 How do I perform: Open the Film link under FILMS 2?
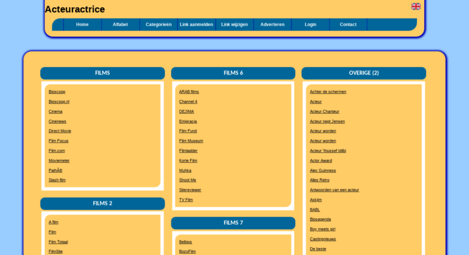53,231
